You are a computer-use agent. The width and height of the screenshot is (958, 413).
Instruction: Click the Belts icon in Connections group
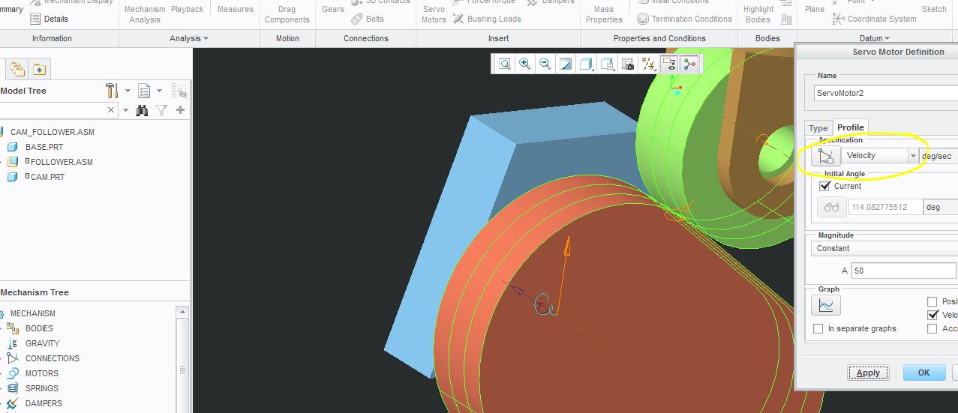pos(357,19)
